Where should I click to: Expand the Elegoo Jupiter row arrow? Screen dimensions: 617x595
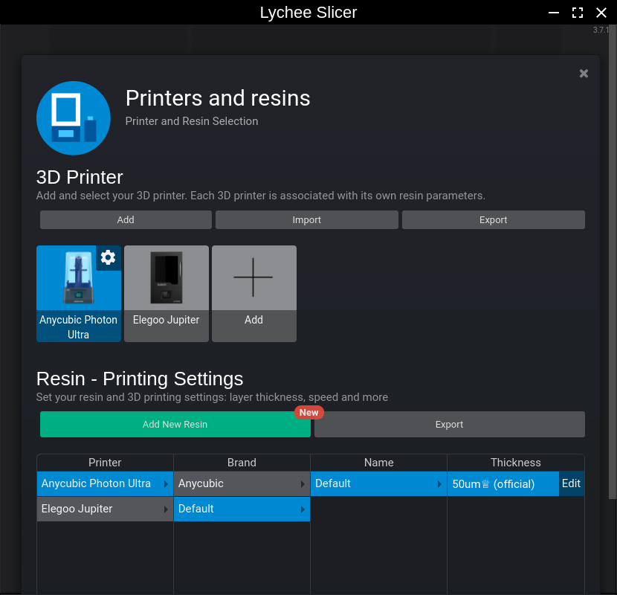[x=167, y=509]
